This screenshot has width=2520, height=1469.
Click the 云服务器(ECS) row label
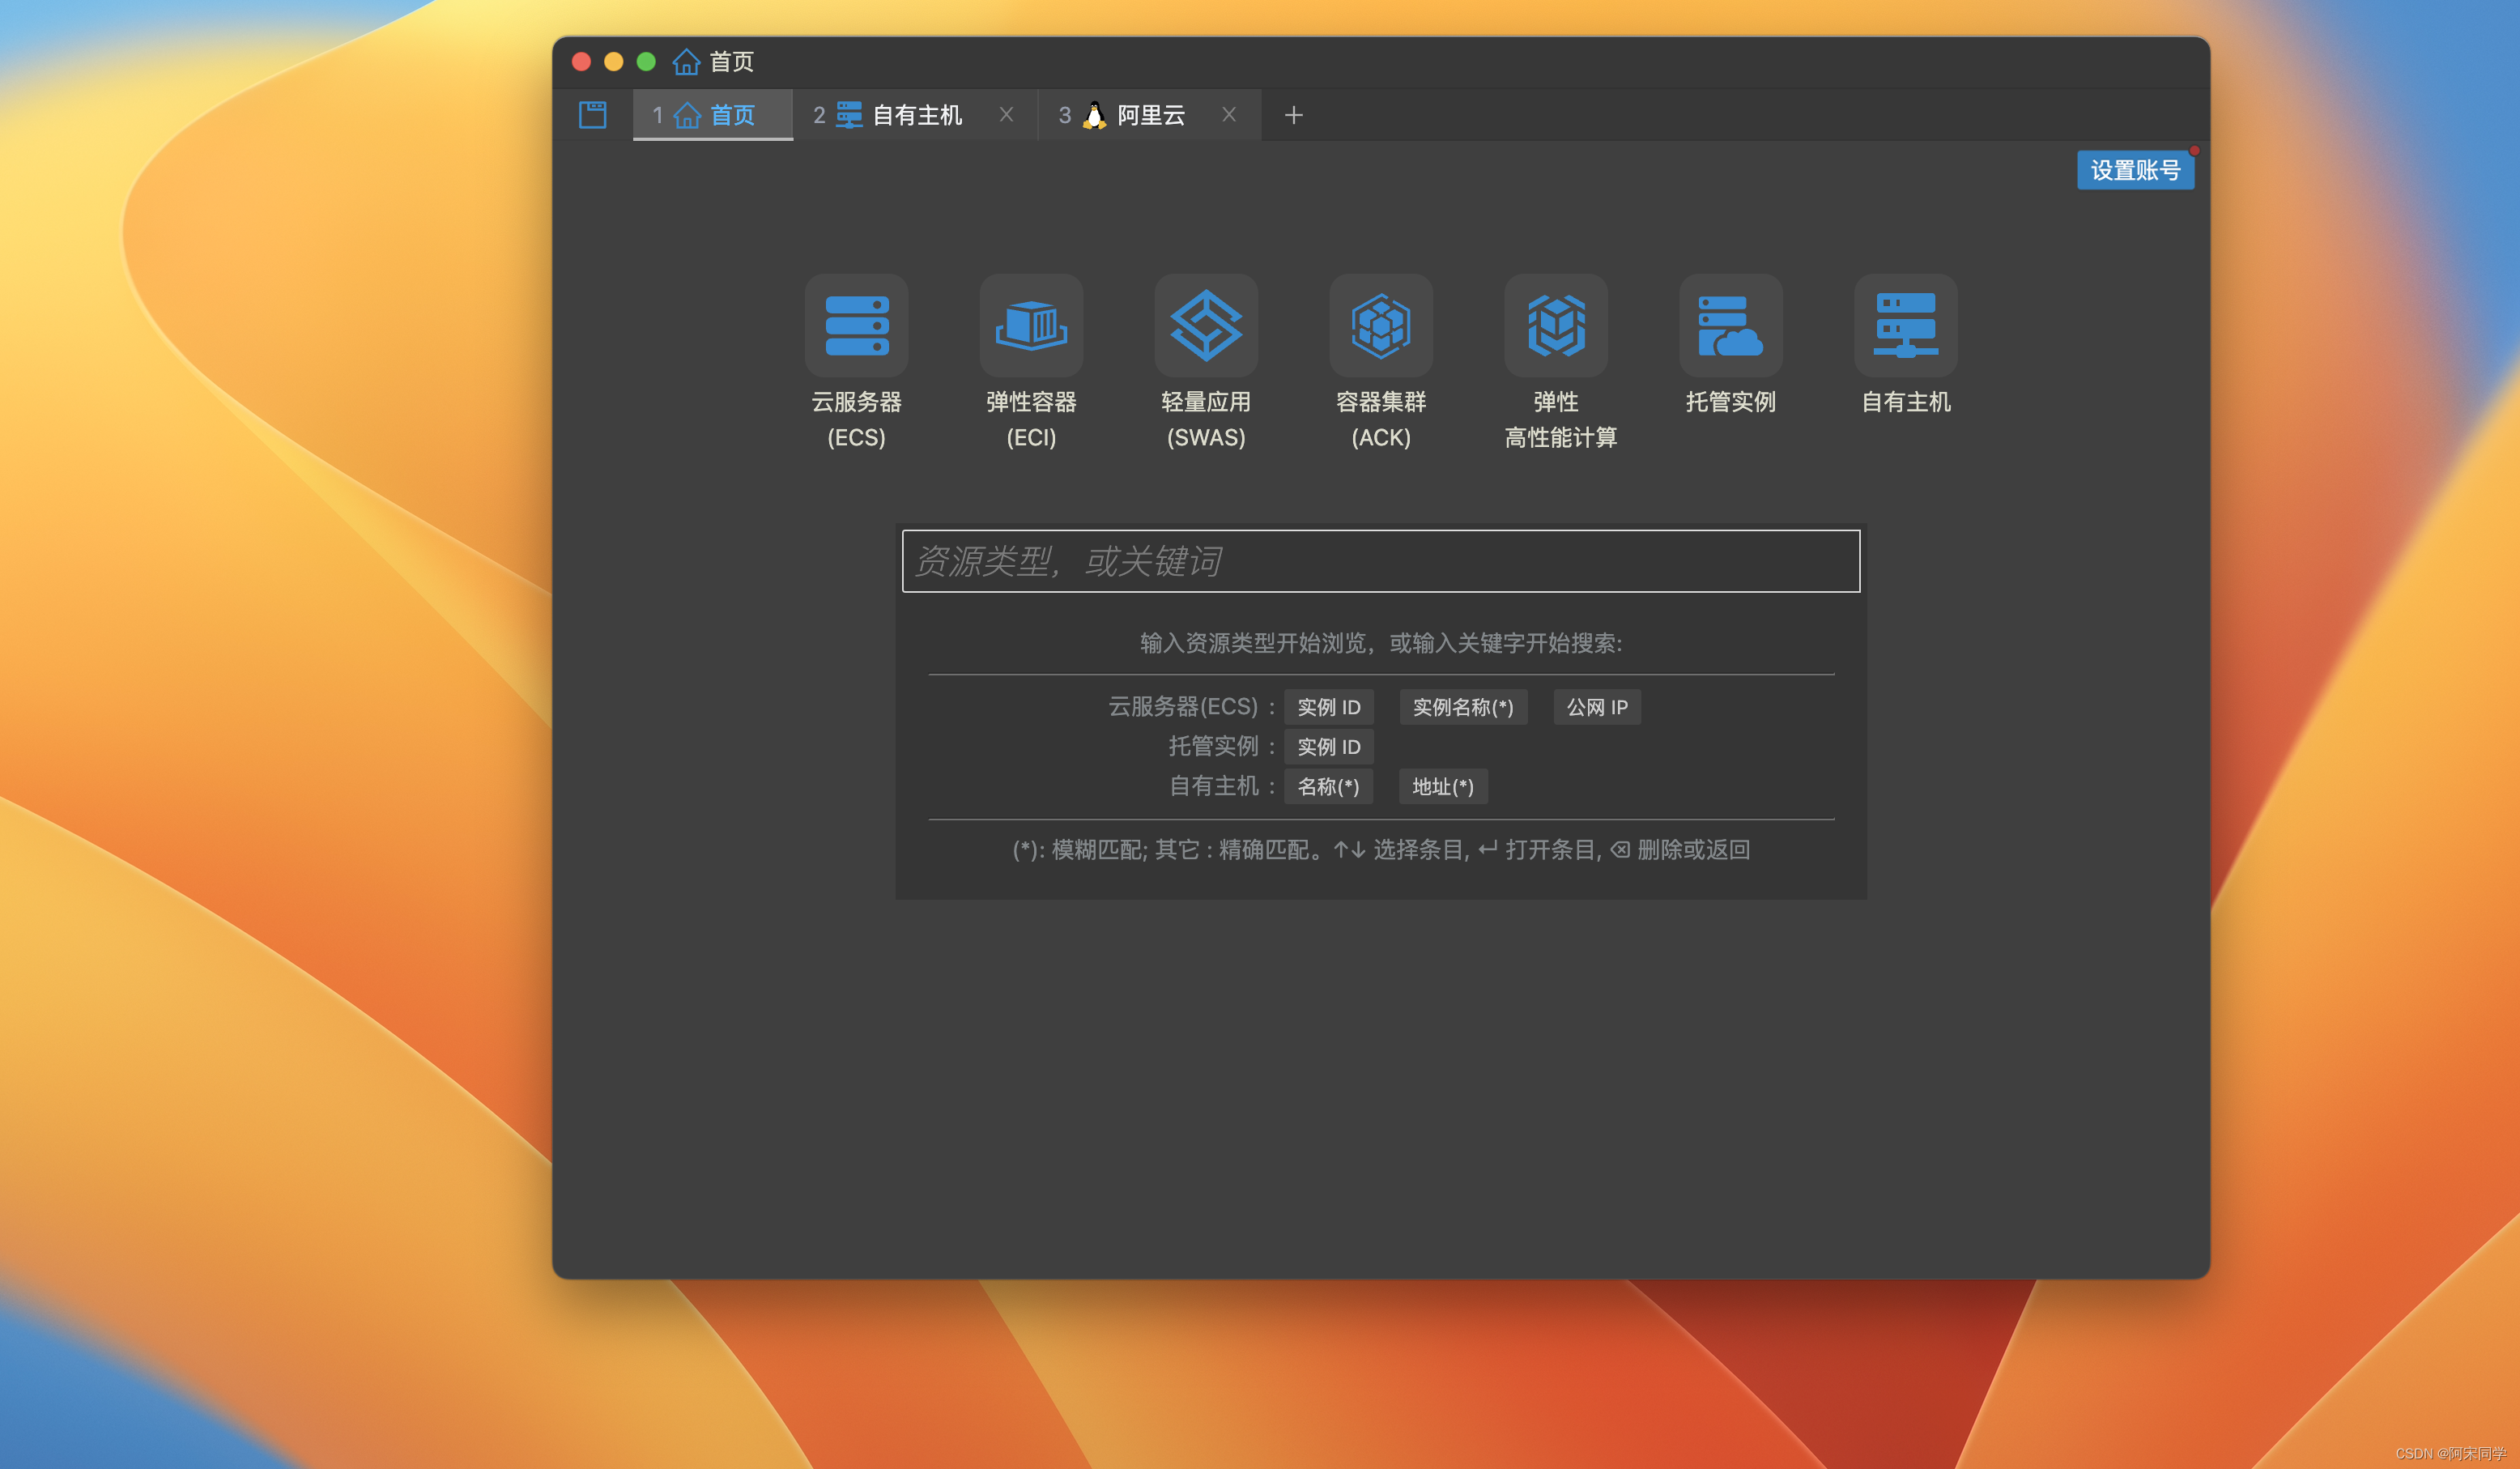tap(1183, 707)
